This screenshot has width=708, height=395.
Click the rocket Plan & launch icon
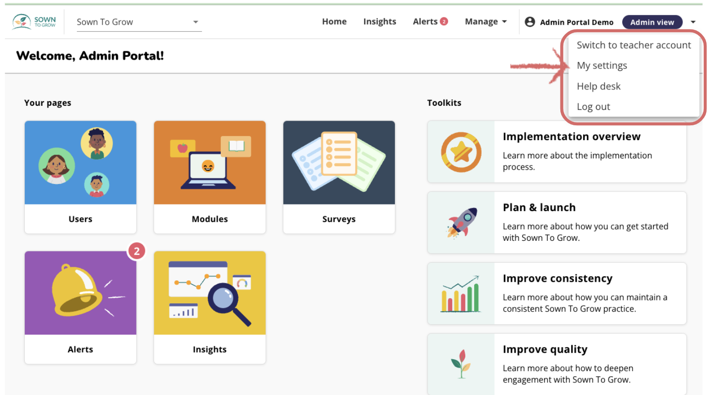pos(461,223)
